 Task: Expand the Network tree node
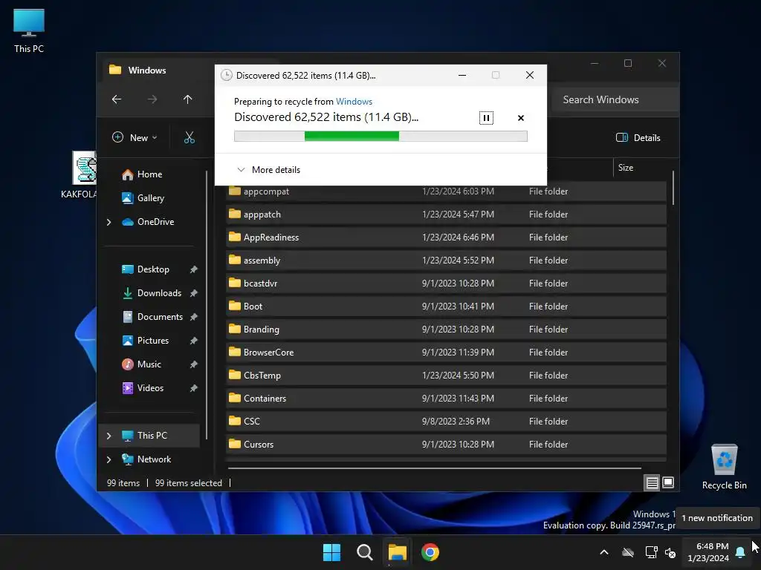pos(109,459)
